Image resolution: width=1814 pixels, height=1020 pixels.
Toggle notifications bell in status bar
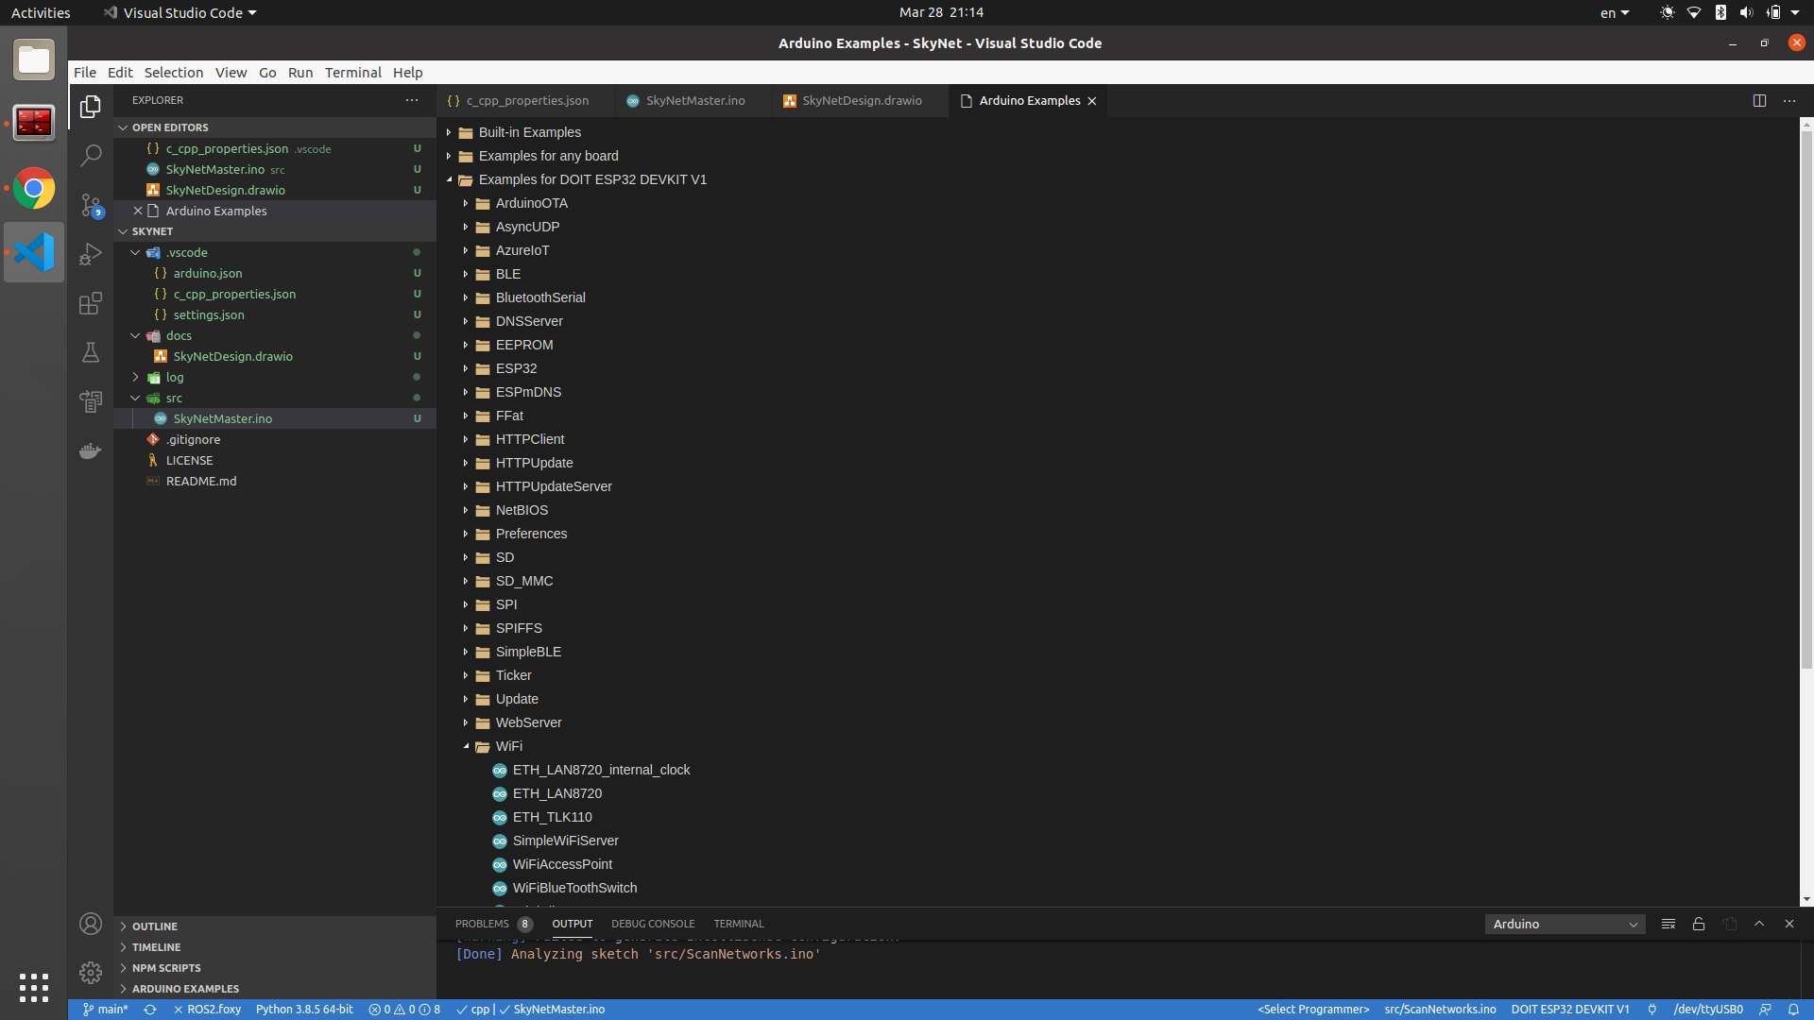[1793, 1009]
